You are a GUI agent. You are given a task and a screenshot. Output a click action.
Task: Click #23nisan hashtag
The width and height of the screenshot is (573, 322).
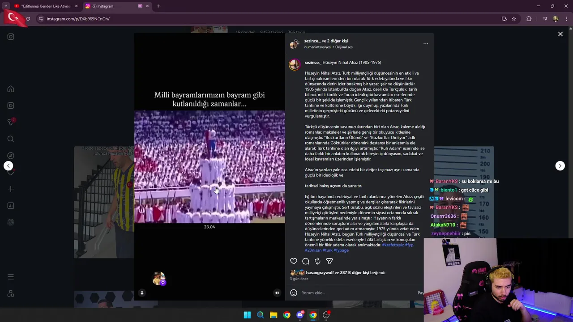pyautogui.click(x=313, y=250)
